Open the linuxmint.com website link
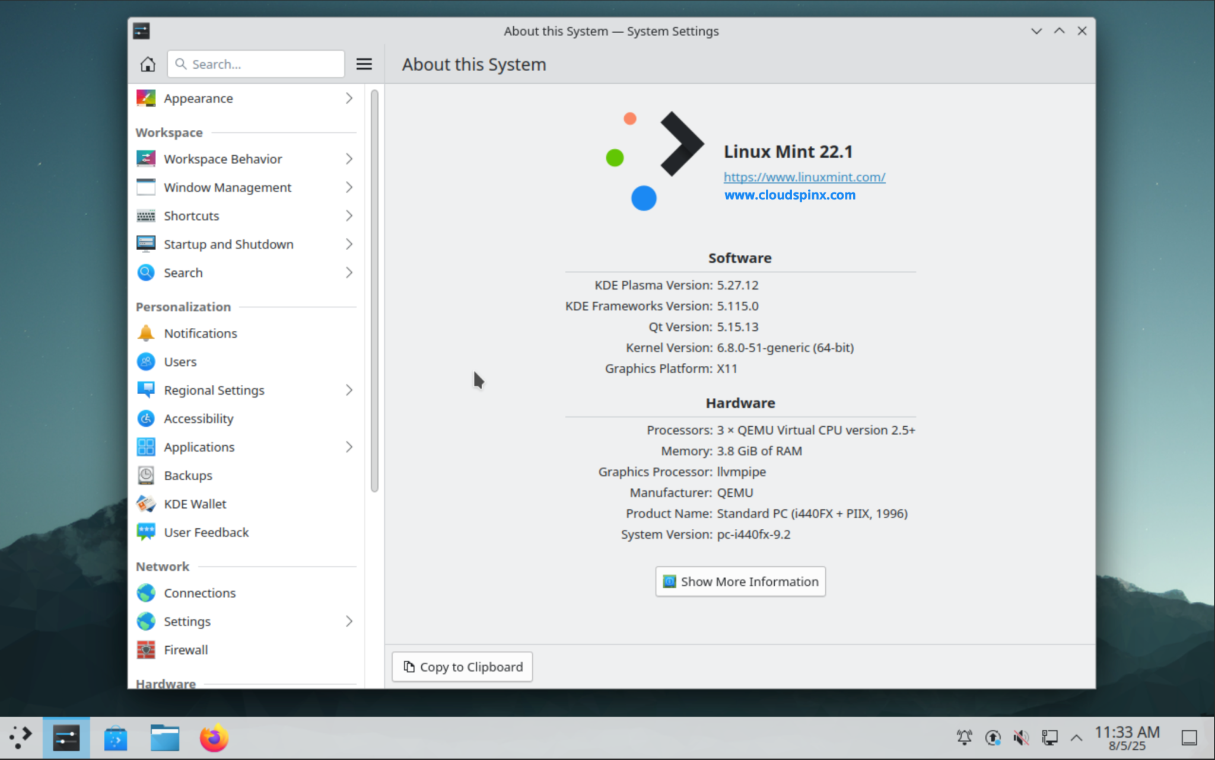This screenshot has height=760, width=1215. tap(804, 177)
